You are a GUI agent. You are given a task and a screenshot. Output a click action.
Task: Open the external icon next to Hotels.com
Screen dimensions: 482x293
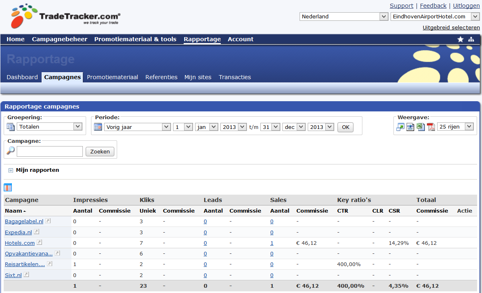pos(39,242)
